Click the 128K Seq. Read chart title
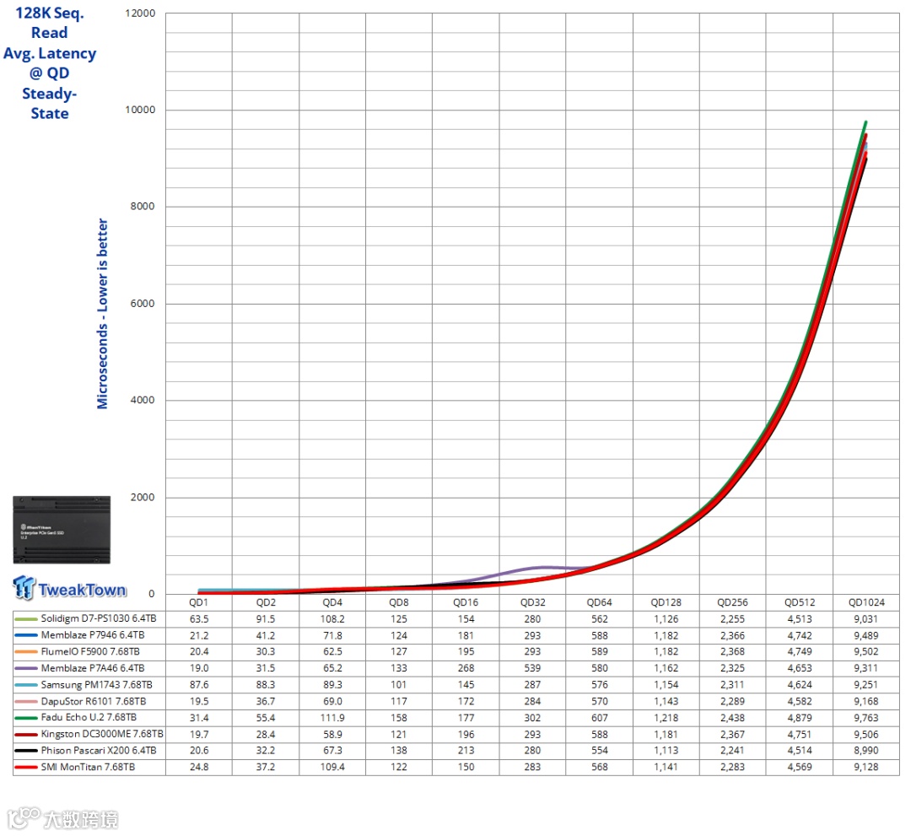This screenshot has height=836, width=911. pyautogui.click(x=50, y=62)
